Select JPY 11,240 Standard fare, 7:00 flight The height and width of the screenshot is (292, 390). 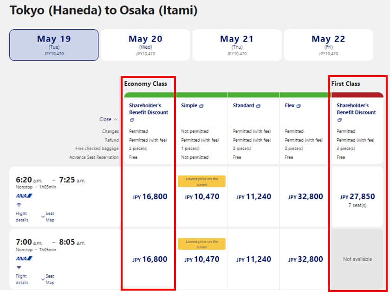[x=253, y=260]
